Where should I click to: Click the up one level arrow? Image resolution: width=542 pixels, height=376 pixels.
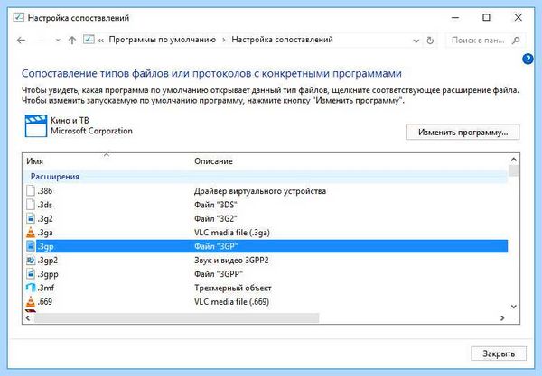pos(72,41)
